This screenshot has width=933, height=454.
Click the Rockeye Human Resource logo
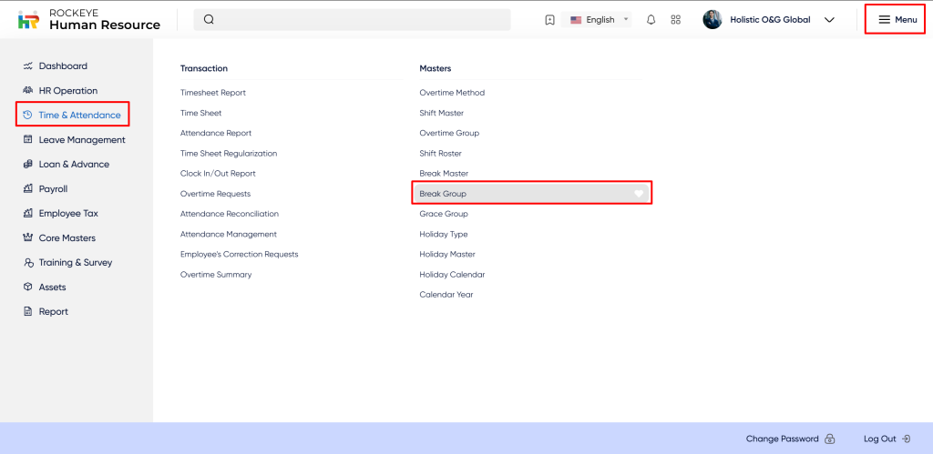point(88,20)
